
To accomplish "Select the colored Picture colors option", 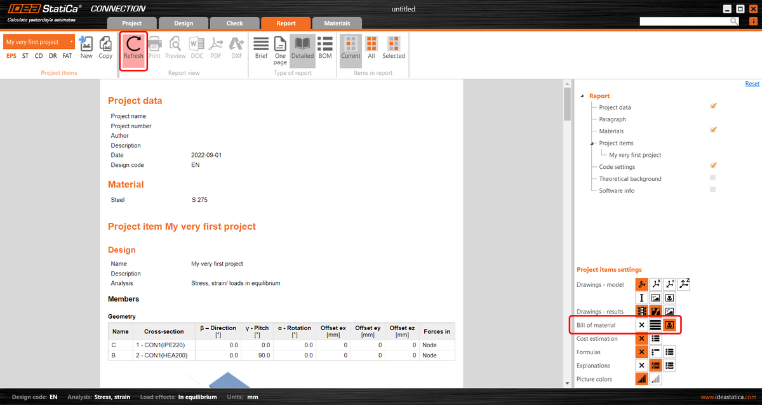I will click(641, 379).
